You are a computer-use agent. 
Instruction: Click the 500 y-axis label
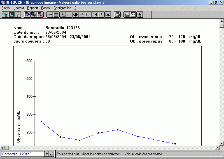pyautogui.click(x=29, y=79)
